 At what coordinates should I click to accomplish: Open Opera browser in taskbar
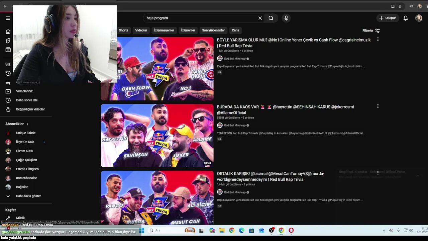[x=291, y=230]
